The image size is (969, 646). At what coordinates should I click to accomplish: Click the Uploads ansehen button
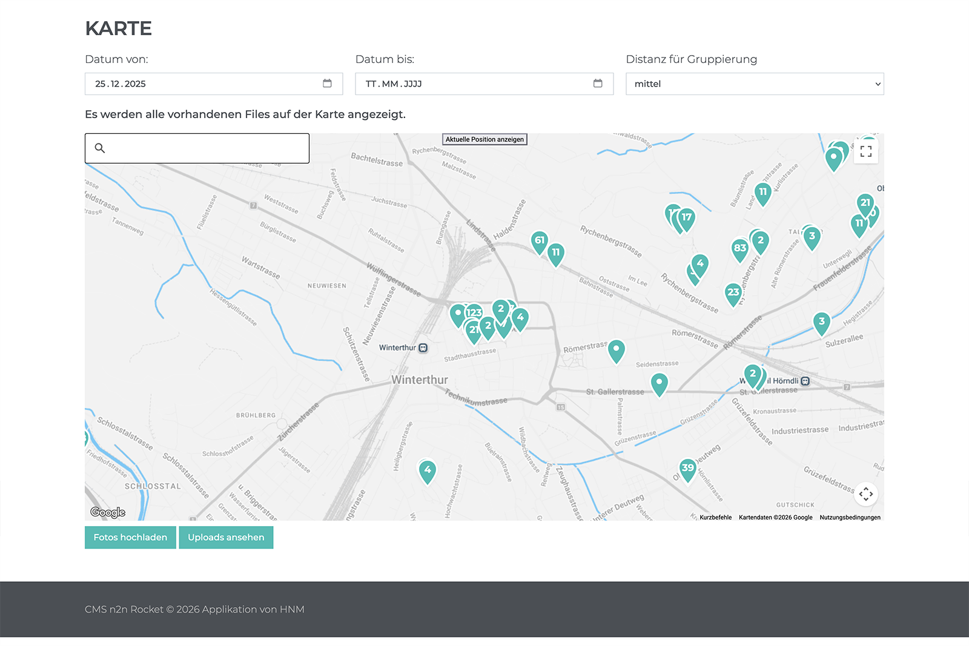pos(226,538)
